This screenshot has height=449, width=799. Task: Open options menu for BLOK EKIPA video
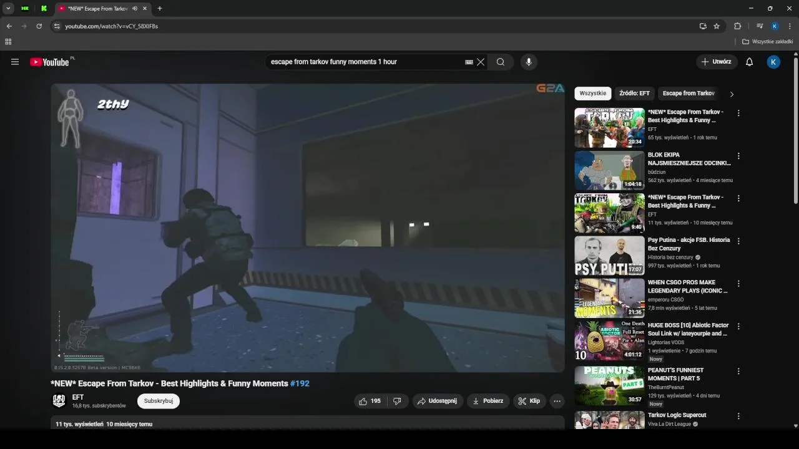738,156
